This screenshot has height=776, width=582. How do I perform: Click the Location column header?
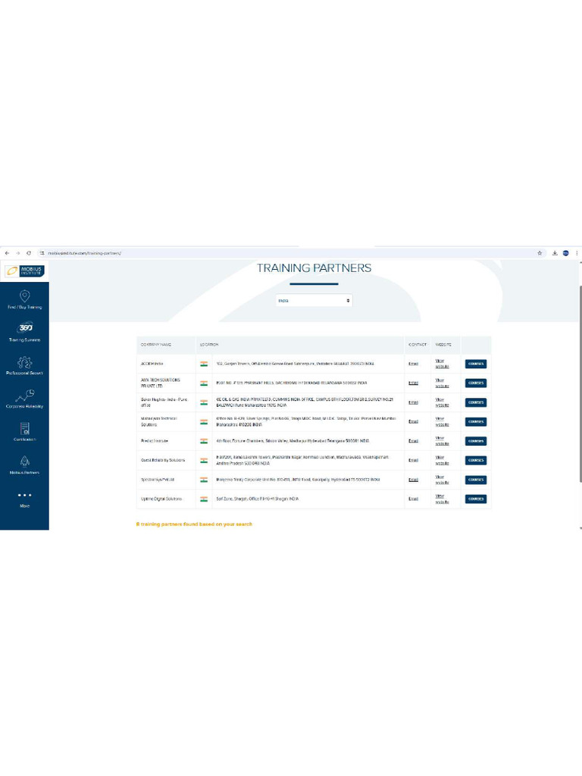point(209,345)
